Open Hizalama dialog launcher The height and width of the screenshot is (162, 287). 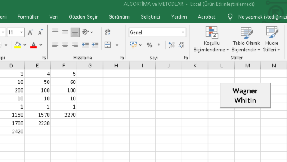pos(122,58)
